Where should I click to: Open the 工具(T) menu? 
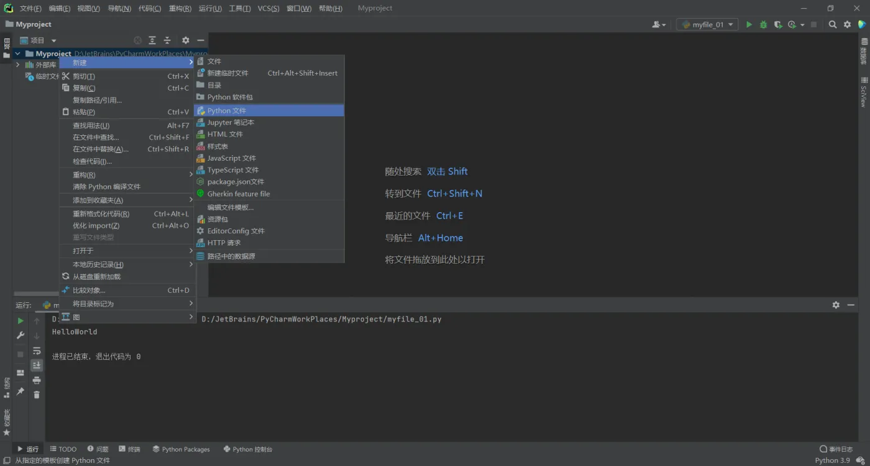(x=239, y=9)
